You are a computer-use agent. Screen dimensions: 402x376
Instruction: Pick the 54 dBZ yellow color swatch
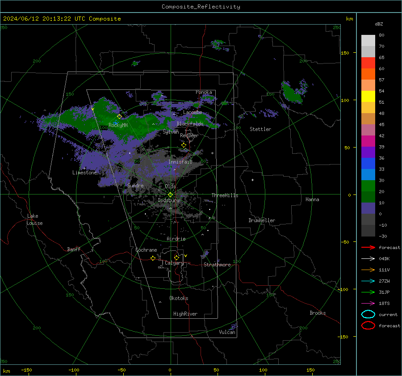[368, 96]
